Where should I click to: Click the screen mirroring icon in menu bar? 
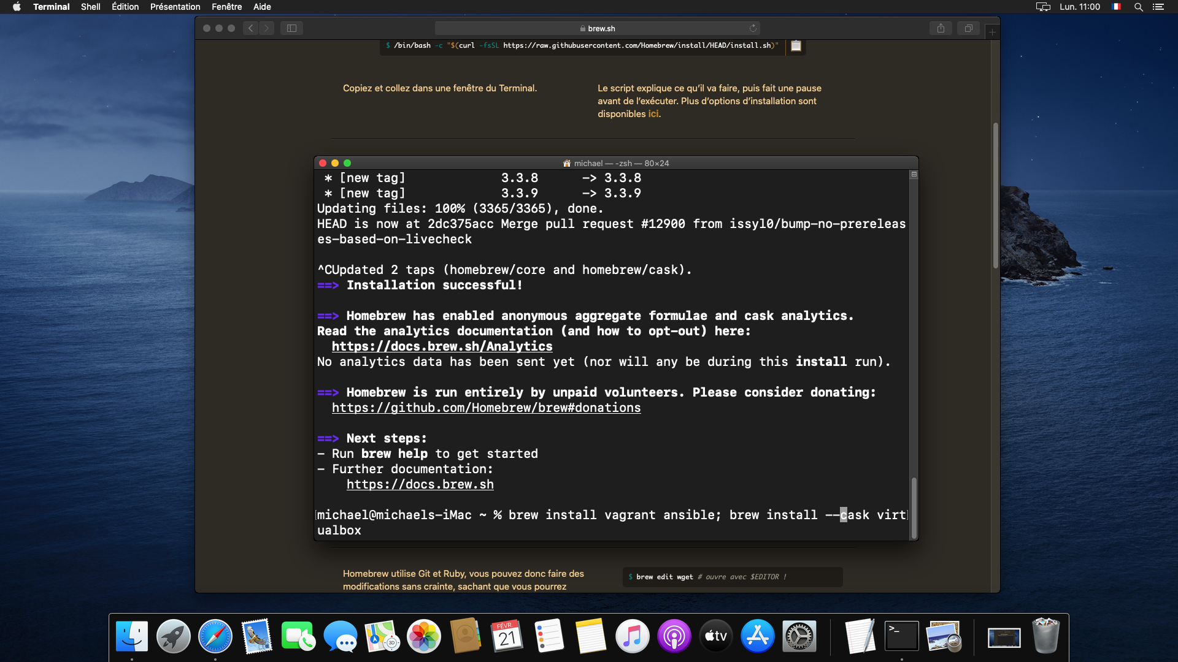click(1043, 7)
